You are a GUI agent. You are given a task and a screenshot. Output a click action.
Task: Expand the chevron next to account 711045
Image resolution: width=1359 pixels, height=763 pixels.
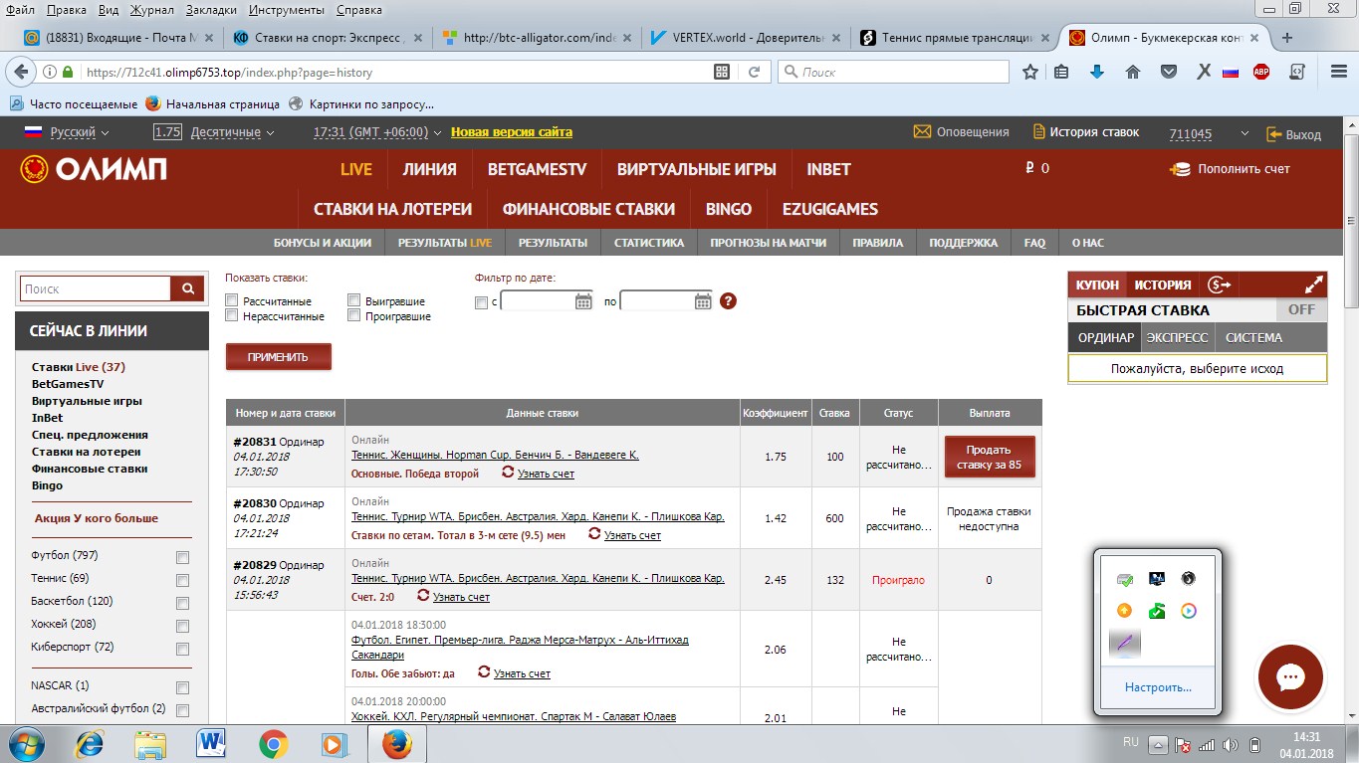1244,130
